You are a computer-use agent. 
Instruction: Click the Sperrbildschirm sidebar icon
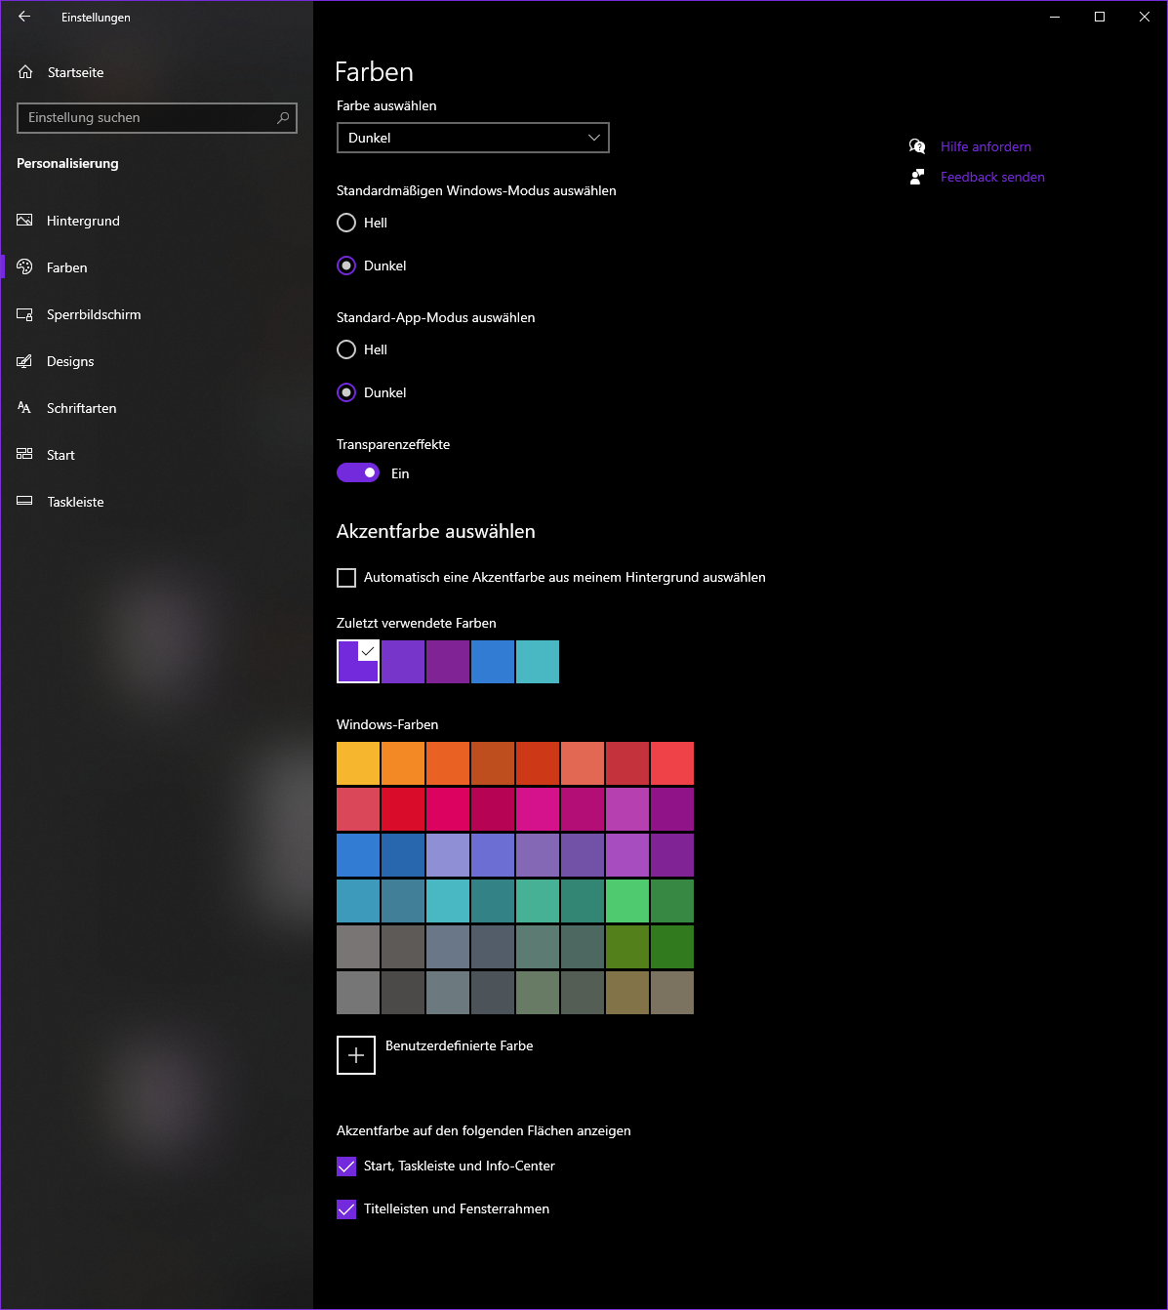click(25, 314)
